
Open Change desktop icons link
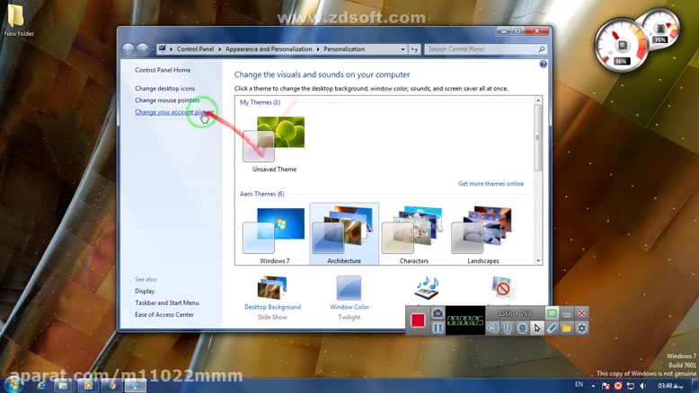(164, 89)
